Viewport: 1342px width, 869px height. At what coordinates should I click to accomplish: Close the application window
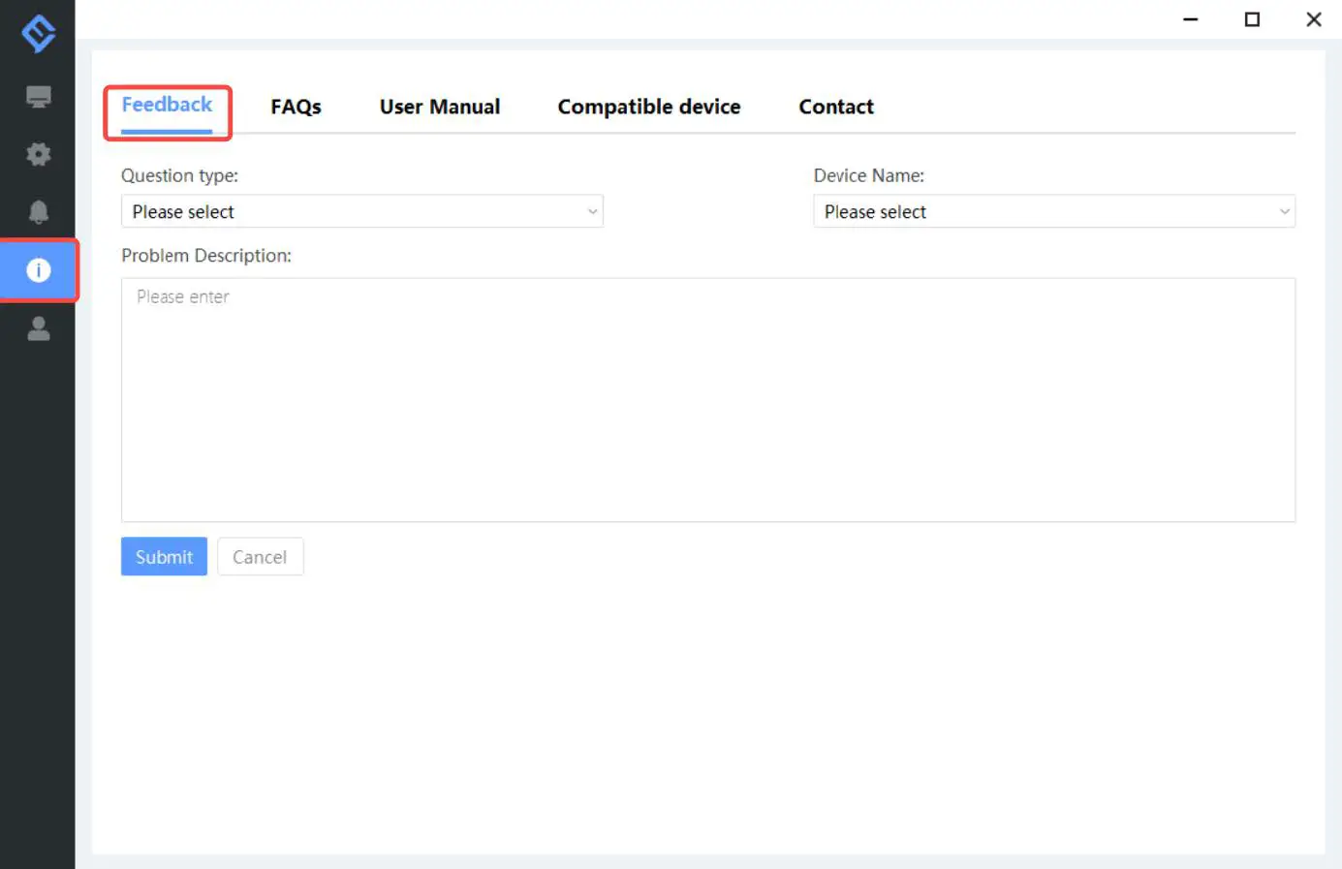coord(1314,19)
